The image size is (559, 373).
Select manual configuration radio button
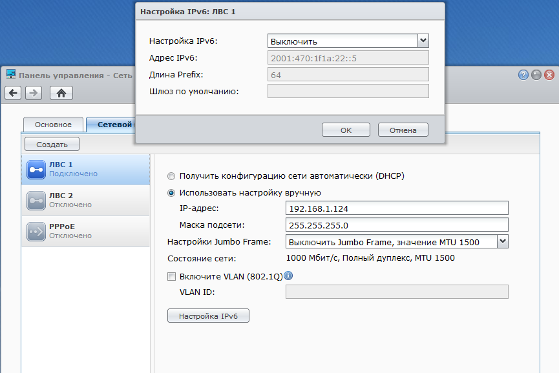point(171,193)
